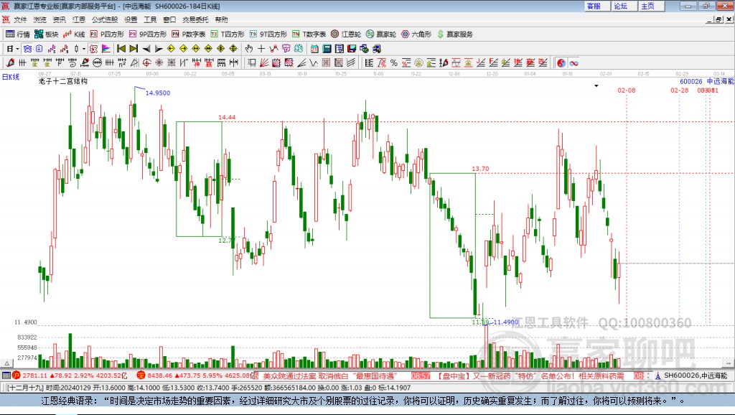Click the 600026 中远海能 stock title
Screen dimensions: 735x415
[707, 81]
